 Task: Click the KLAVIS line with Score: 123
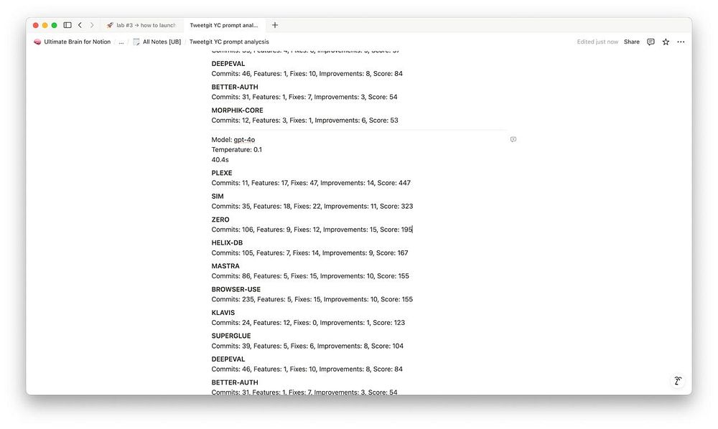[308, 323]
